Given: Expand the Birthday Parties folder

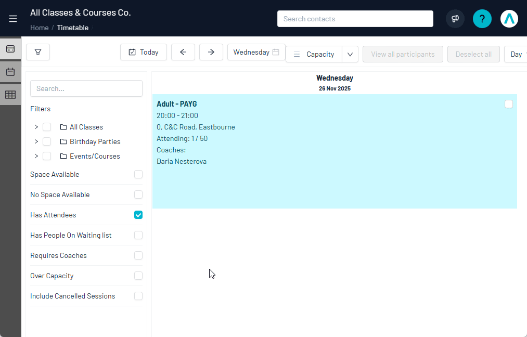Looking at the screenshot, I should (x=36, y=141).
